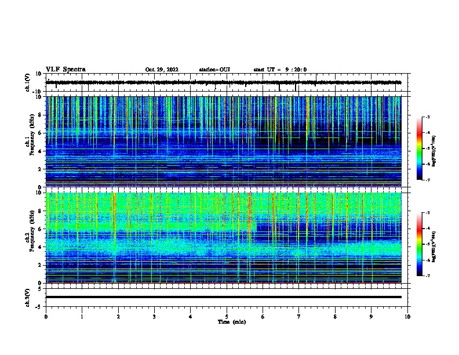Click the ch.1 spectrogram panel
The image size is (459, 355).
(224, 142)
